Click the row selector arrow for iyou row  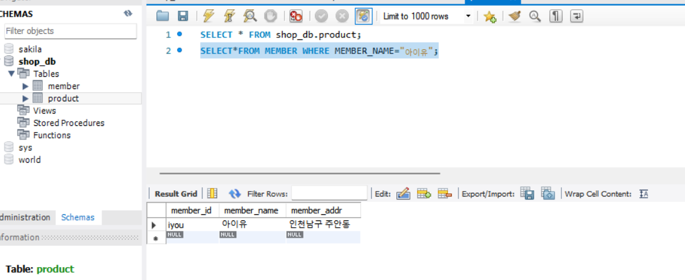pyautogui.click(x=156, y=225)
